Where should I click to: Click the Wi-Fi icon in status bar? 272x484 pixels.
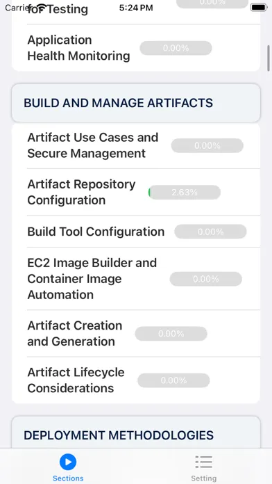pyautogui.click(x=41, y=8)
